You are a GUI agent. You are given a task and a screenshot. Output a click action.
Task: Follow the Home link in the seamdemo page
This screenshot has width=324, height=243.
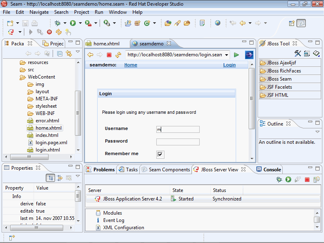pyautogui.click(x=131, y=65)
